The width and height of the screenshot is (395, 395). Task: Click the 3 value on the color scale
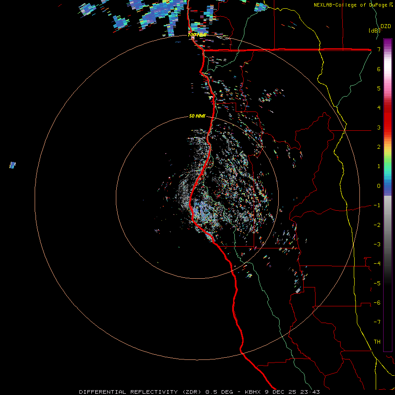(x=379, y=127)
